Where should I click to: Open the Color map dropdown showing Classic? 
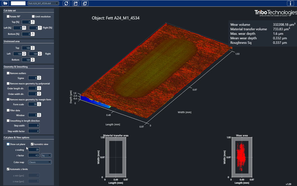pos(40,162)
